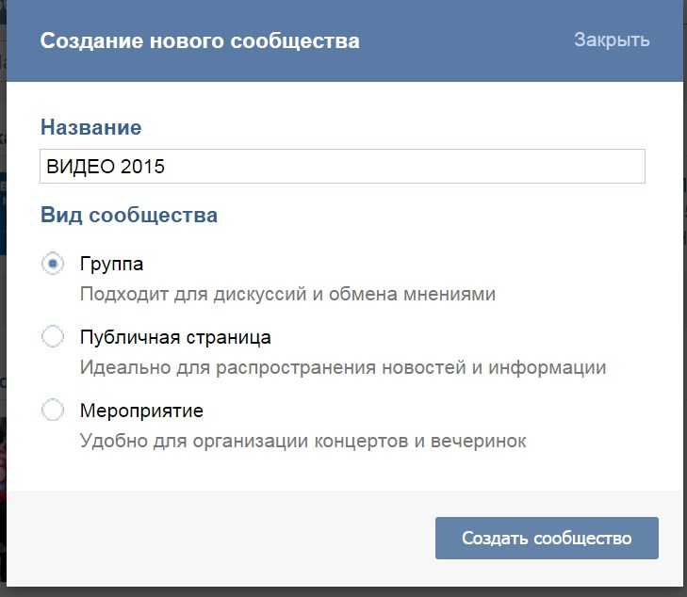The width and height of the screenshot is (687, 597).
Task: Click the Создать сообщество button
Action: [x=547, y=538]
